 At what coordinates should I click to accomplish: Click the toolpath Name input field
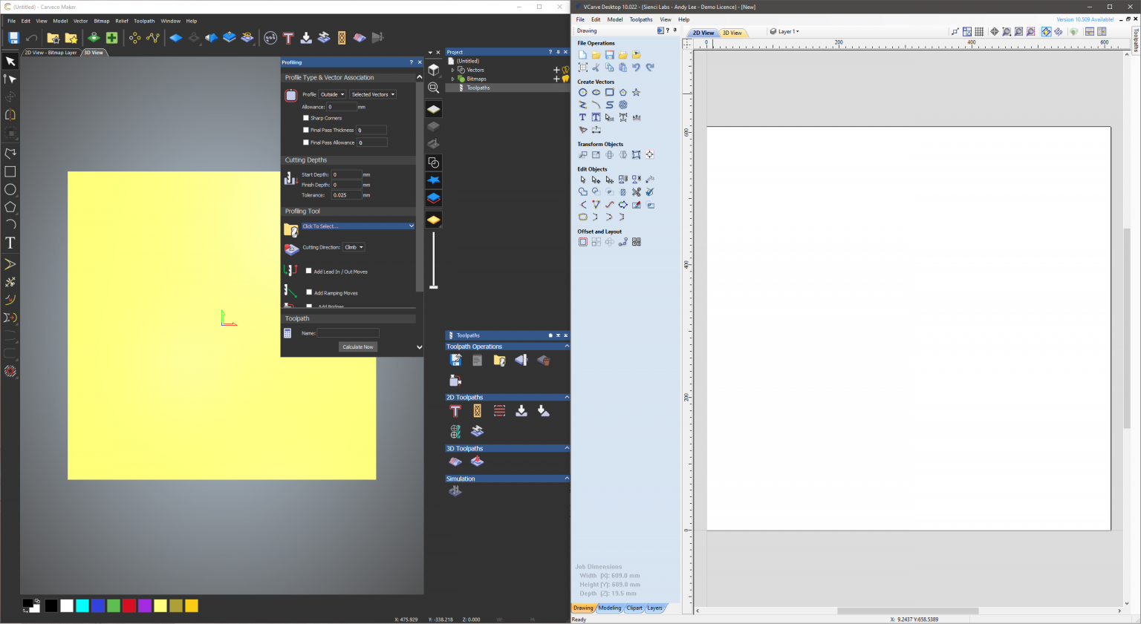pyautogui.click(x=348, y=332)
